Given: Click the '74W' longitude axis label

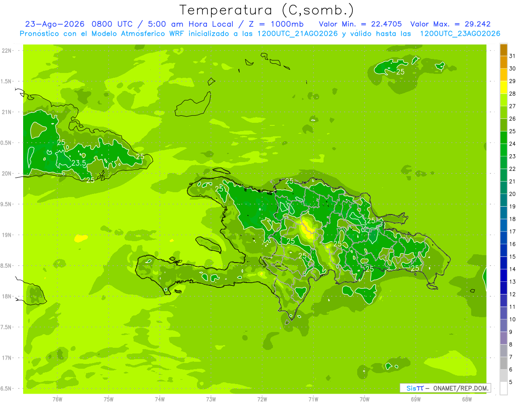Looking at the screenshot, I should click(160, 399).
